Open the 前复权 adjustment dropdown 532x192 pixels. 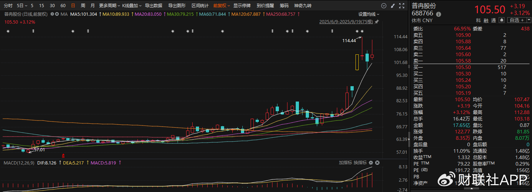[x=222, y=6]
